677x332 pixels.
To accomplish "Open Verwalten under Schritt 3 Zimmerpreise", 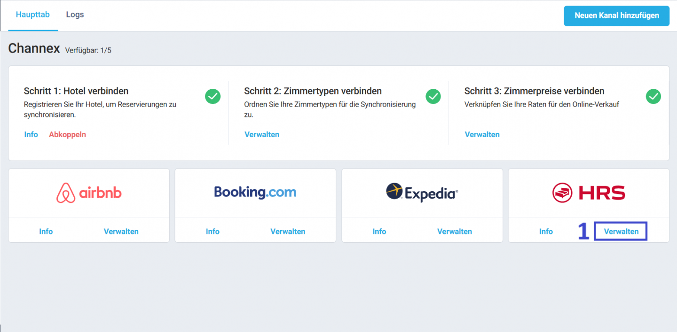I will tap(482, 134).
